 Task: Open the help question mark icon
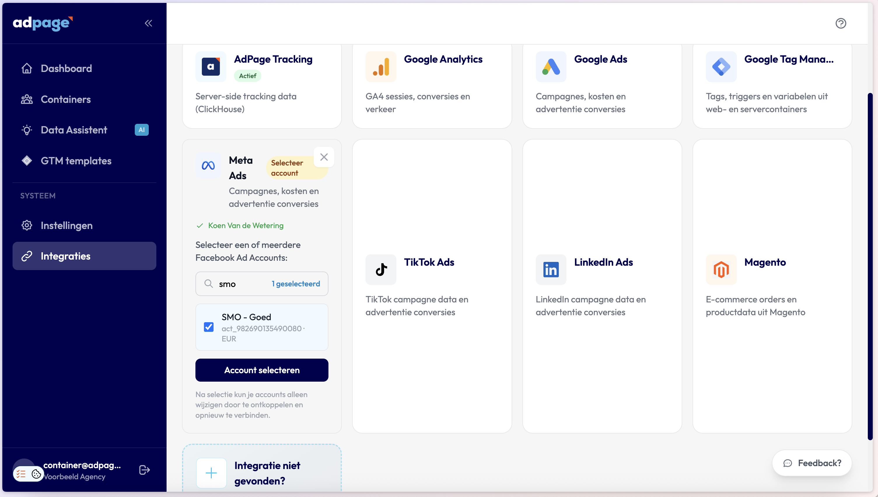(x=841, y=23)
